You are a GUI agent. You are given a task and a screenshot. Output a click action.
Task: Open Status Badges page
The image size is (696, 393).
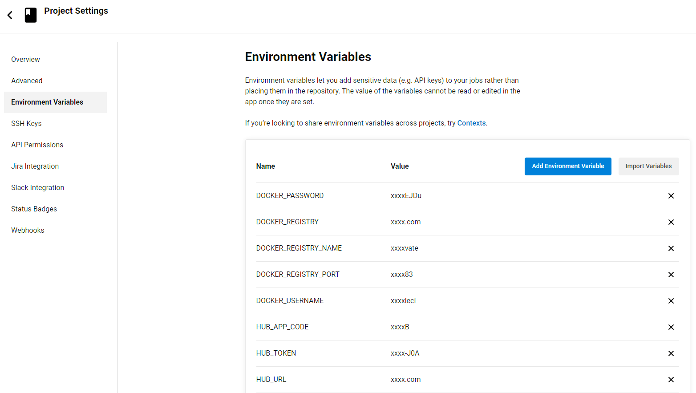point(34,209)
